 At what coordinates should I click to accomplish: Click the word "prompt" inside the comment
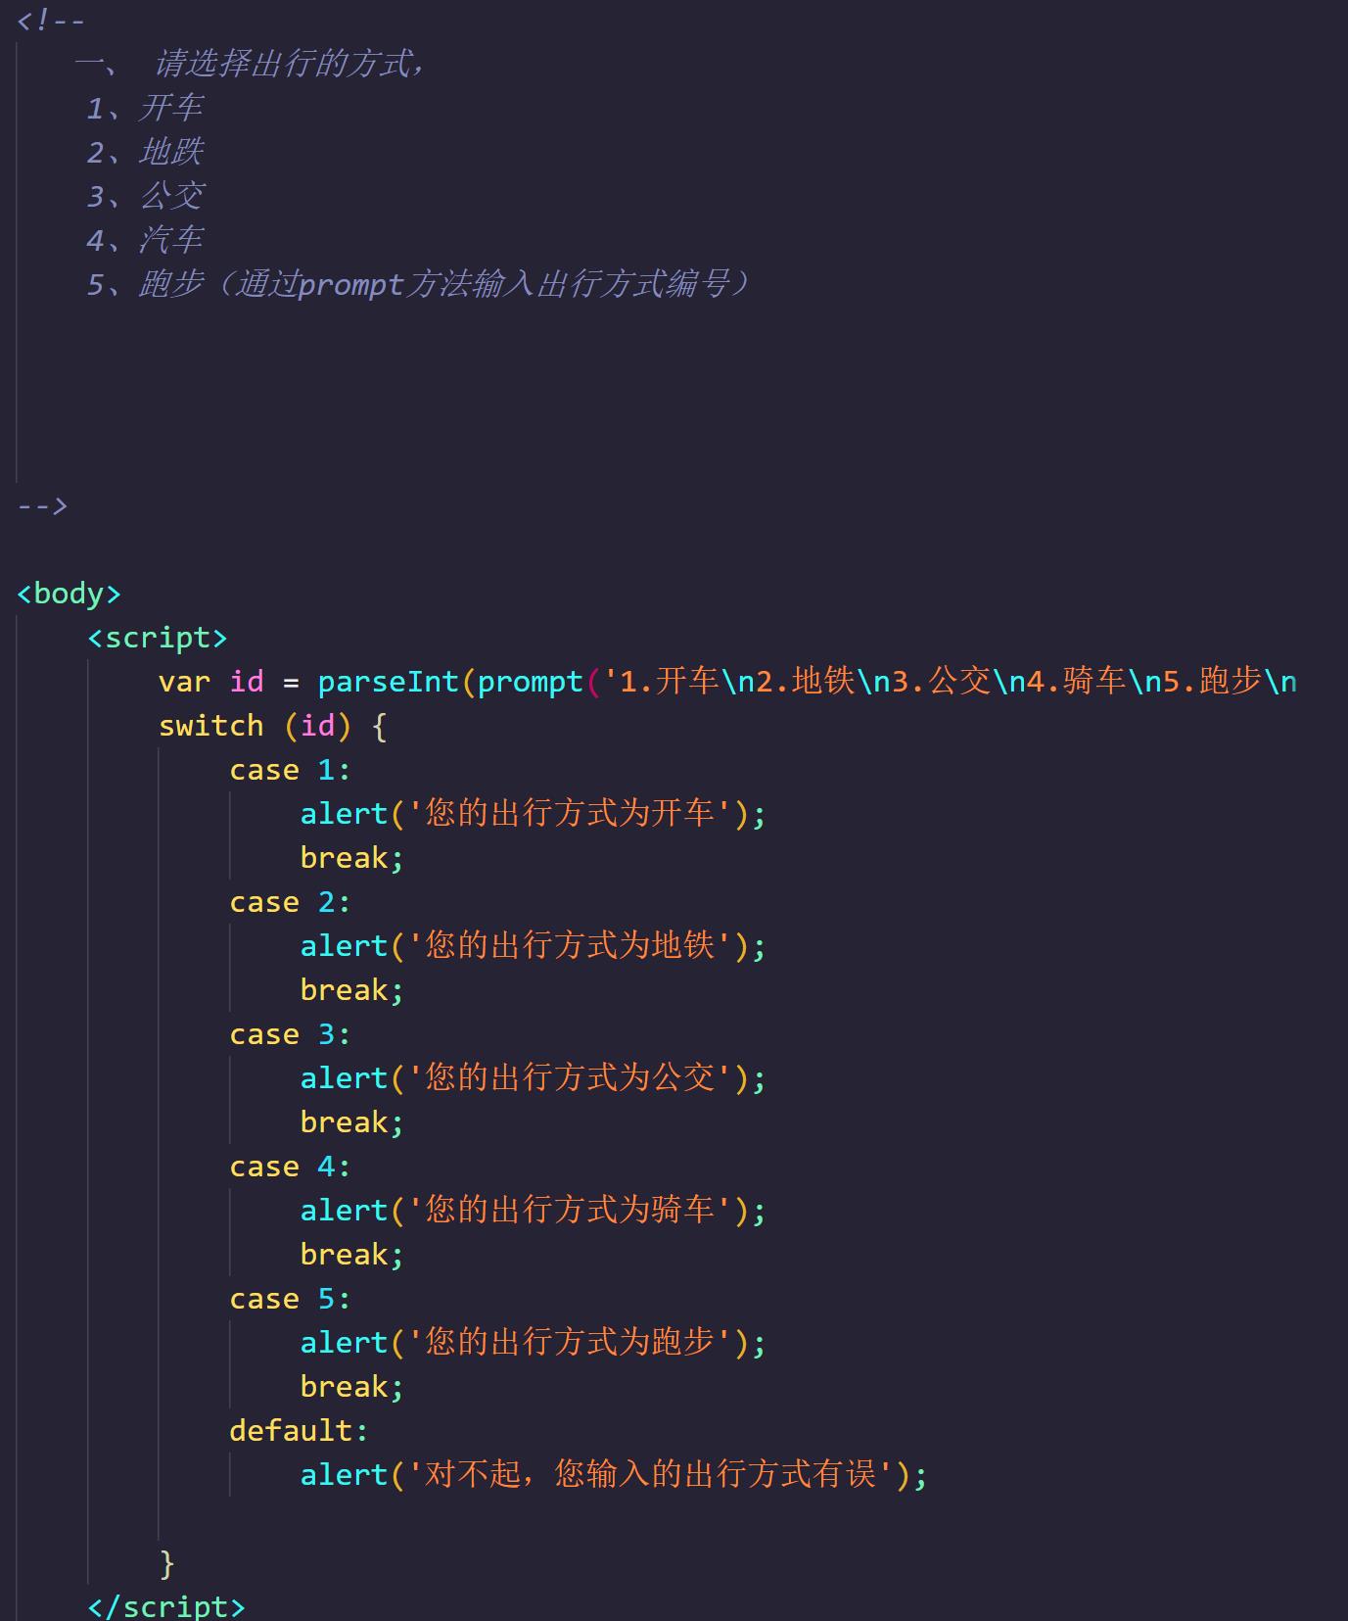351,285
